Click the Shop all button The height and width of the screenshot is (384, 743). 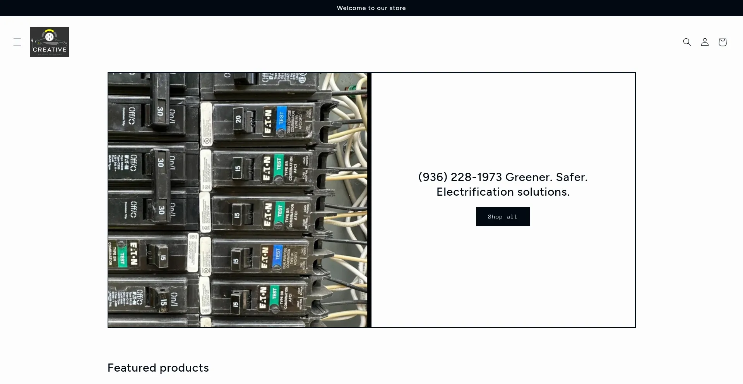pyautogui.click(x=503, y=217)
